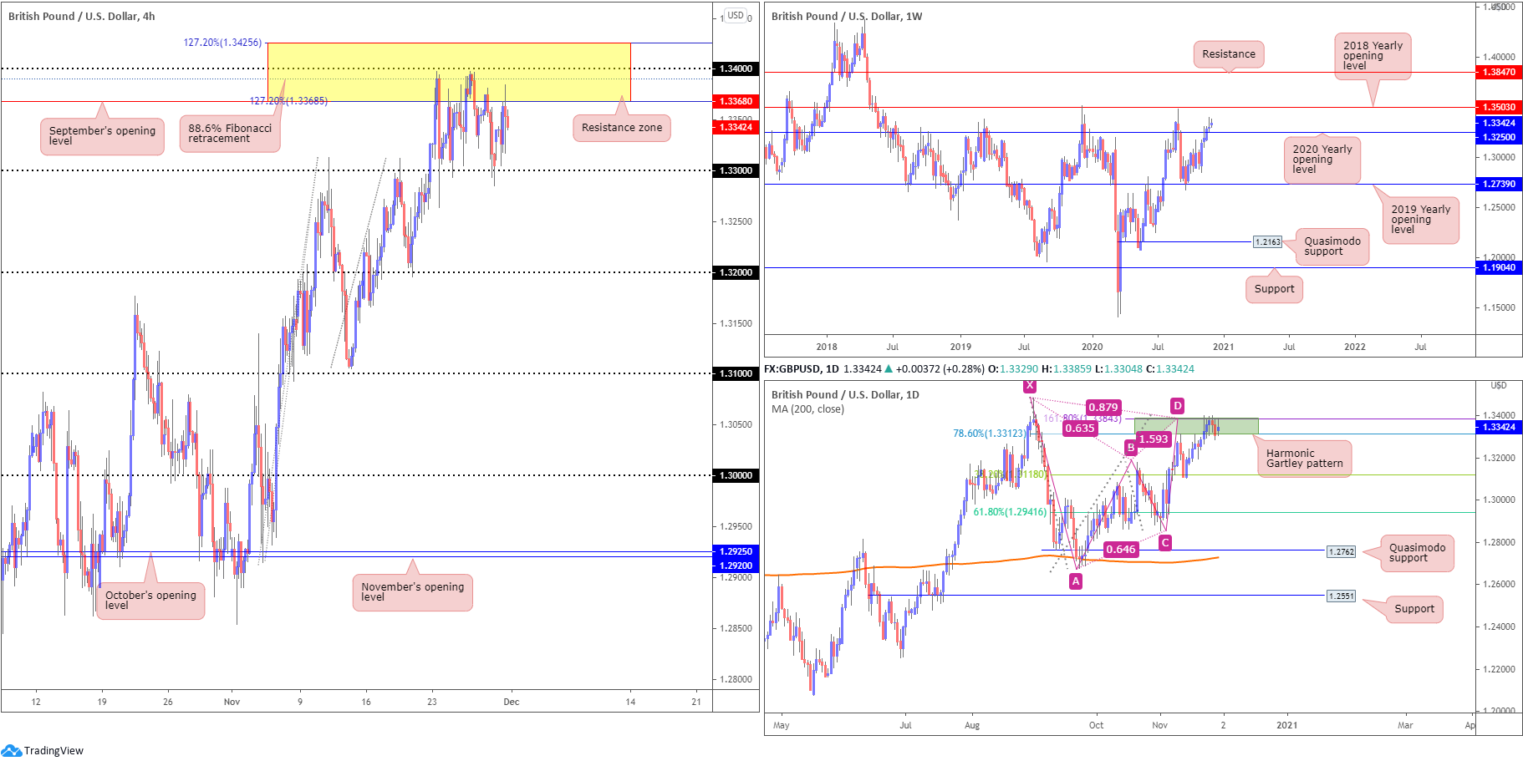The width and height of the screenshot is (1523, 761).
Task: Click the '2019 Yearly opening level' callout
Action: pos(1421,220)
